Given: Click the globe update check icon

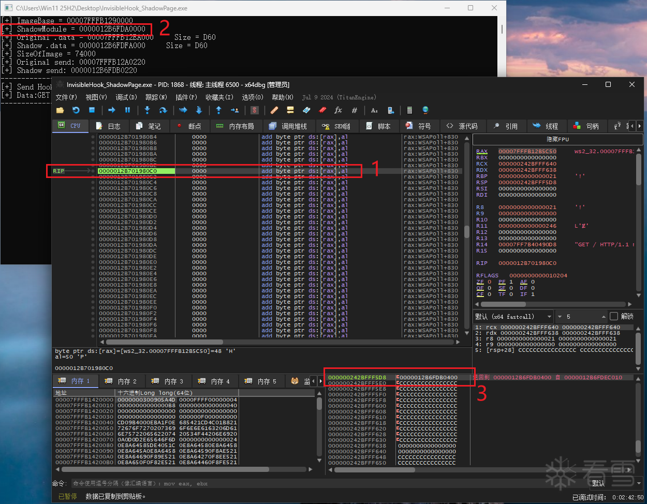Looking at the screenshot, I should pyautogui.click(x=425, y=110).
